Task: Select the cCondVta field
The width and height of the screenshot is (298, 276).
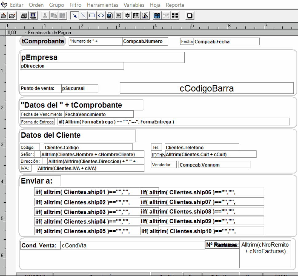Action: point(133,245)
